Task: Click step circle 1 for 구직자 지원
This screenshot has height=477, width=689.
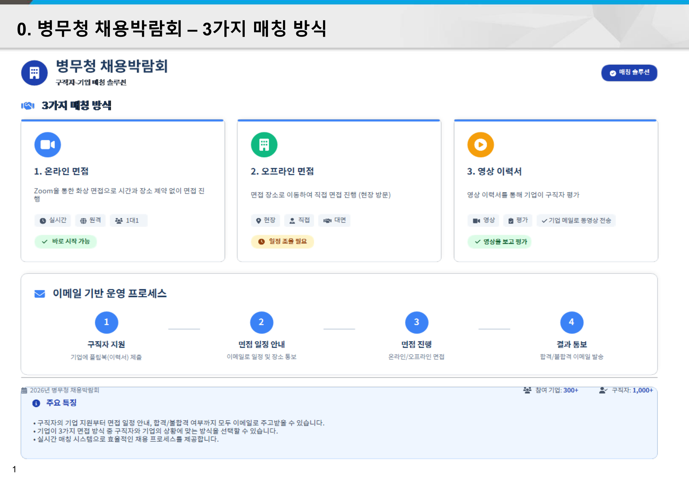Action: pyautogui.click(x=106, y=322)
